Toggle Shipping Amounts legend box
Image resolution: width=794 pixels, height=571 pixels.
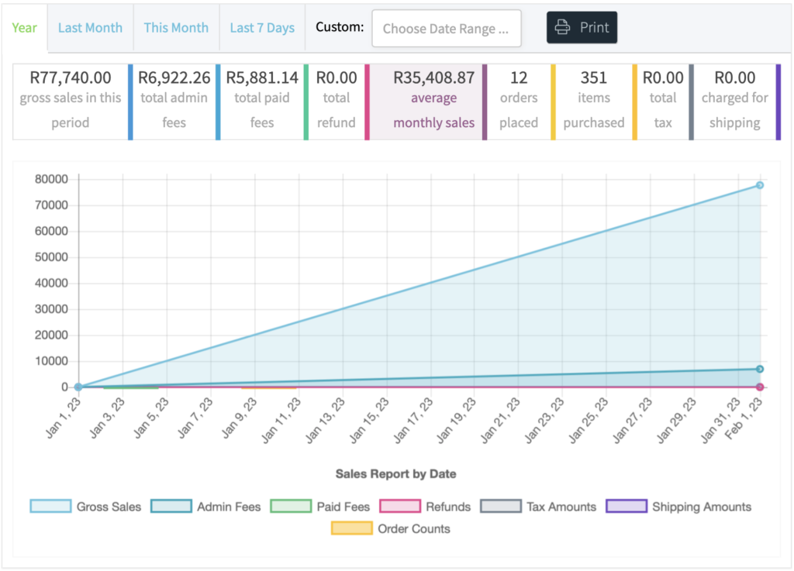[627, 506]
